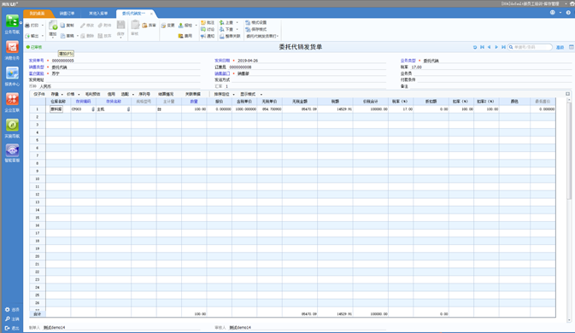Open the 打印 dropdown arrow

coord(43,26)
